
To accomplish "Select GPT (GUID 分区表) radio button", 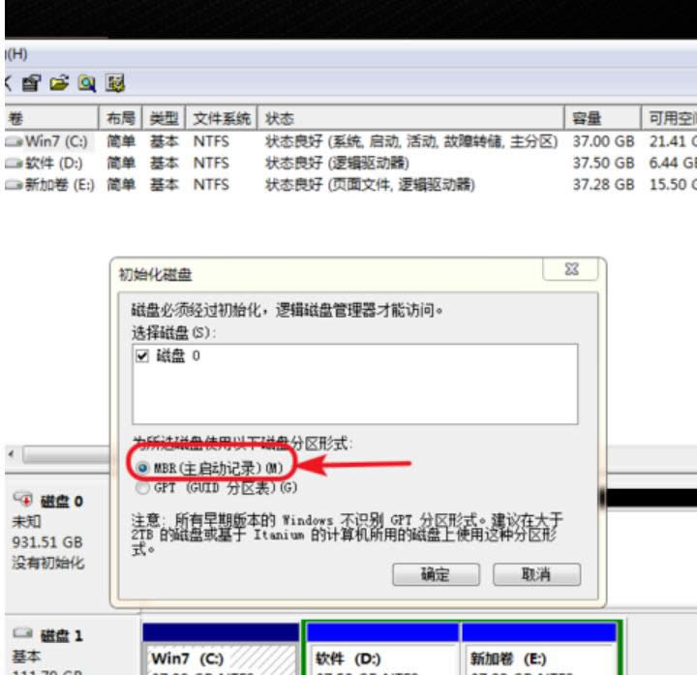I will [143, 487].
